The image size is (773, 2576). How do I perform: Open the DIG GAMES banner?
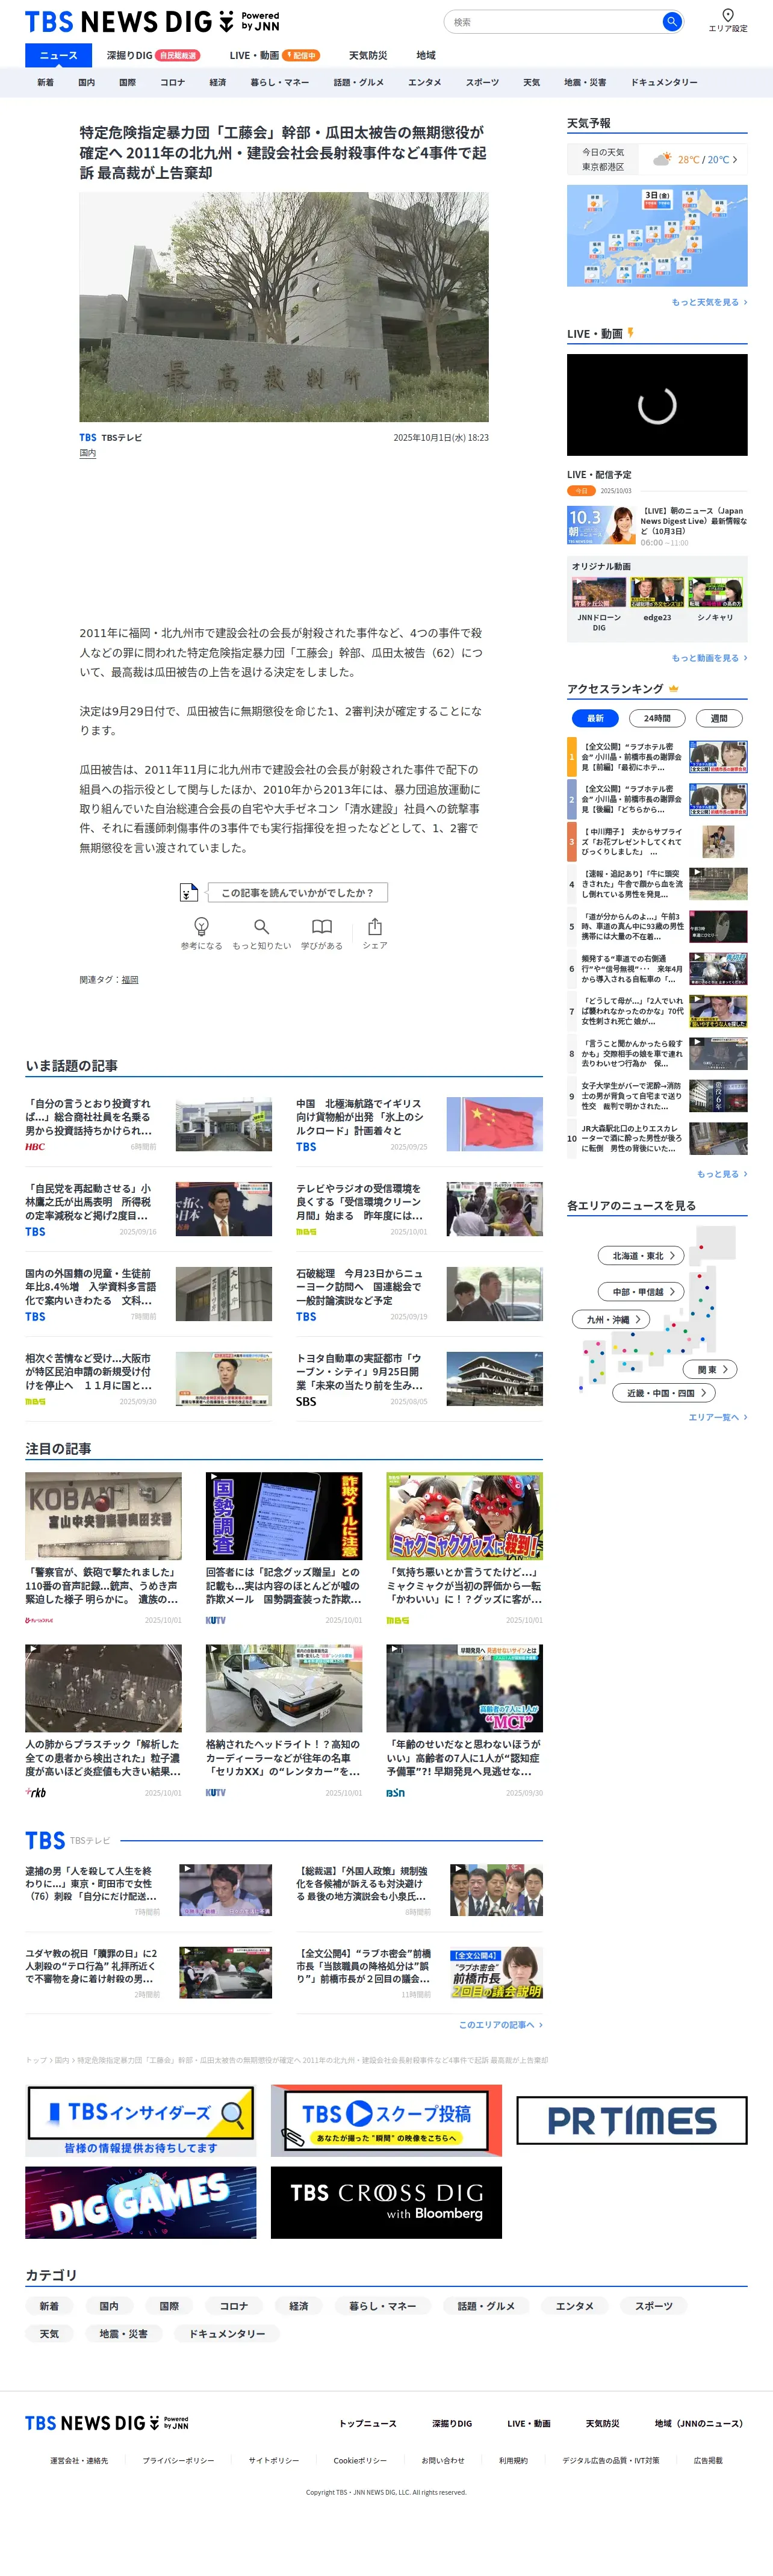tap(140, 2203)
